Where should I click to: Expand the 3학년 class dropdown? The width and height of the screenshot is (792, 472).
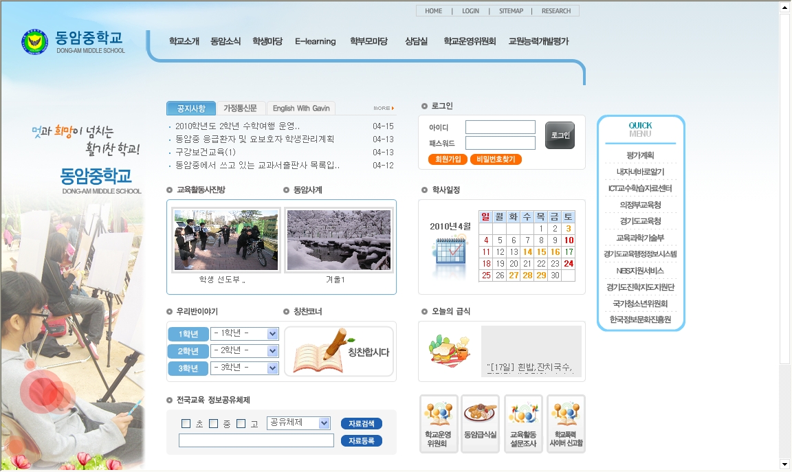coord(272,368)
